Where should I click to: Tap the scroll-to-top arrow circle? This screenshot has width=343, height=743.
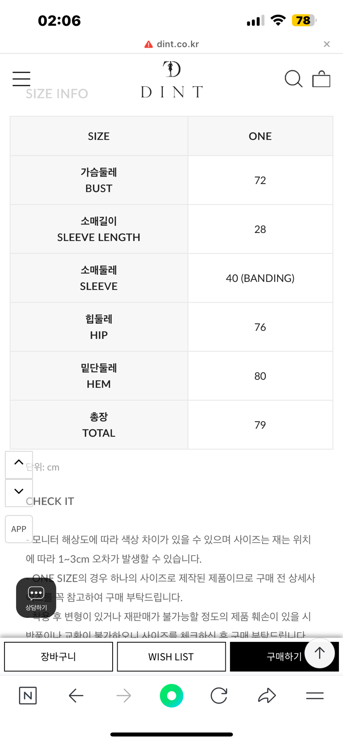(319, 653)
